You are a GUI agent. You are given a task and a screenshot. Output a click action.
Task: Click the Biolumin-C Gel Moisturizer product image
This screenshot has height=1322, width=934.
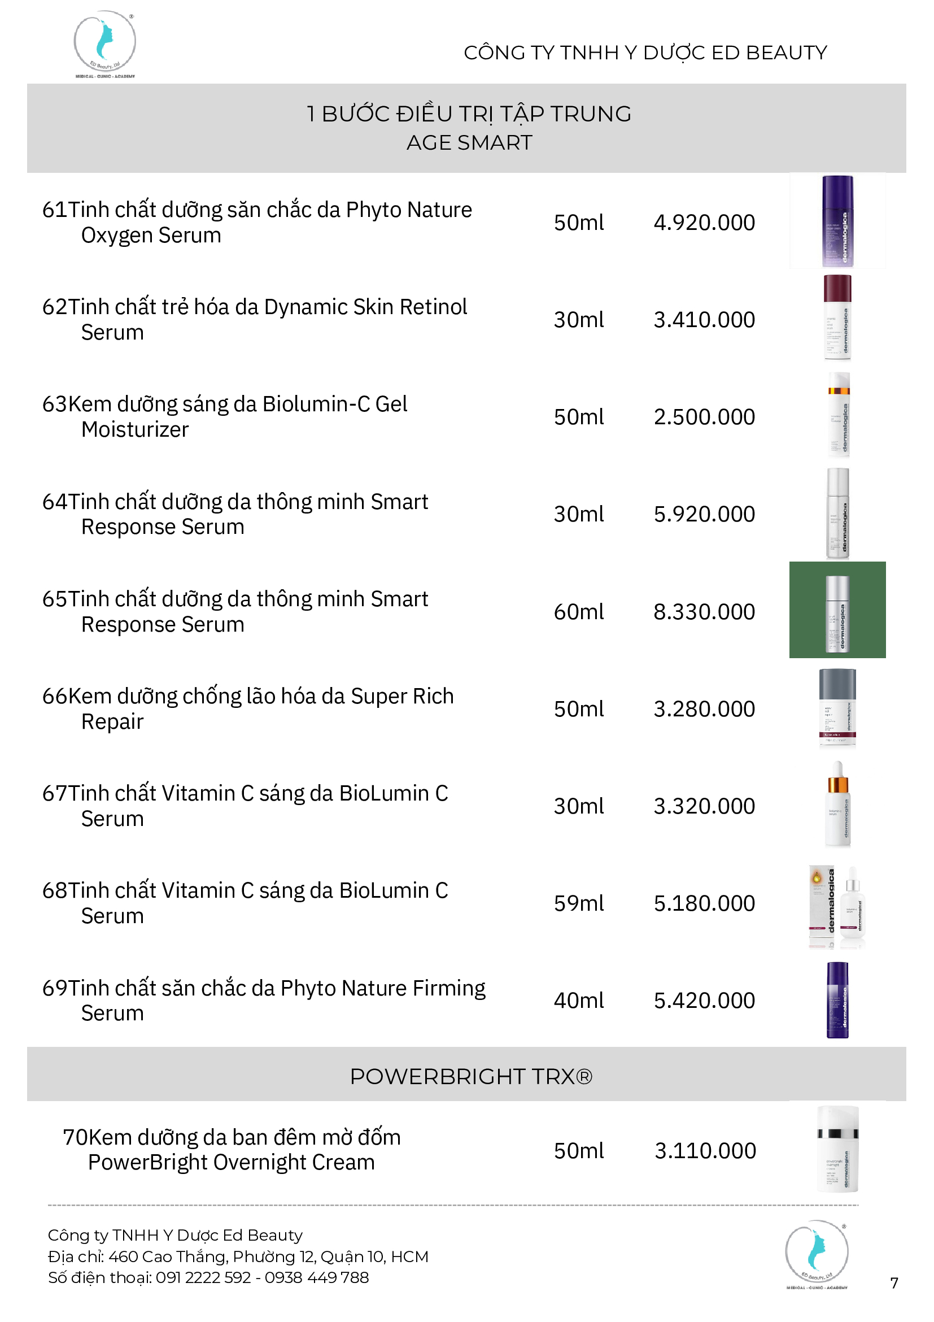tap(839, 415)
